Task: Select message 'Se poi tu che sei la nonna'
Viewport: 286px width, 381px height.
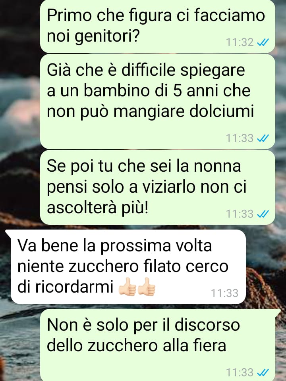Action: click(x=157, y=187)
